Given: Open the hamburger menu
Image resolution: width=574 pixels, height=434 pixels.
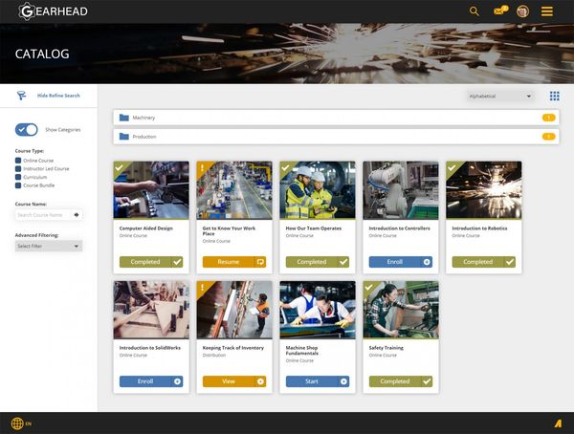Looking at the screenshot, I should pyautogui.click(x=547, y=11).
